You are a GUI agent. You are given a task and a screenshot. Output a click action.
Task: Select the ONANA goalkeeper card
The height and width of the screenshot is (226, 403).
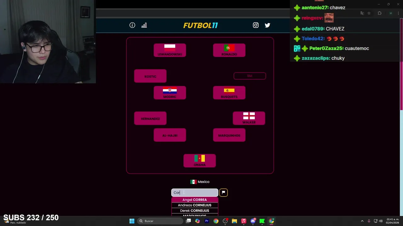pos(200,161)
